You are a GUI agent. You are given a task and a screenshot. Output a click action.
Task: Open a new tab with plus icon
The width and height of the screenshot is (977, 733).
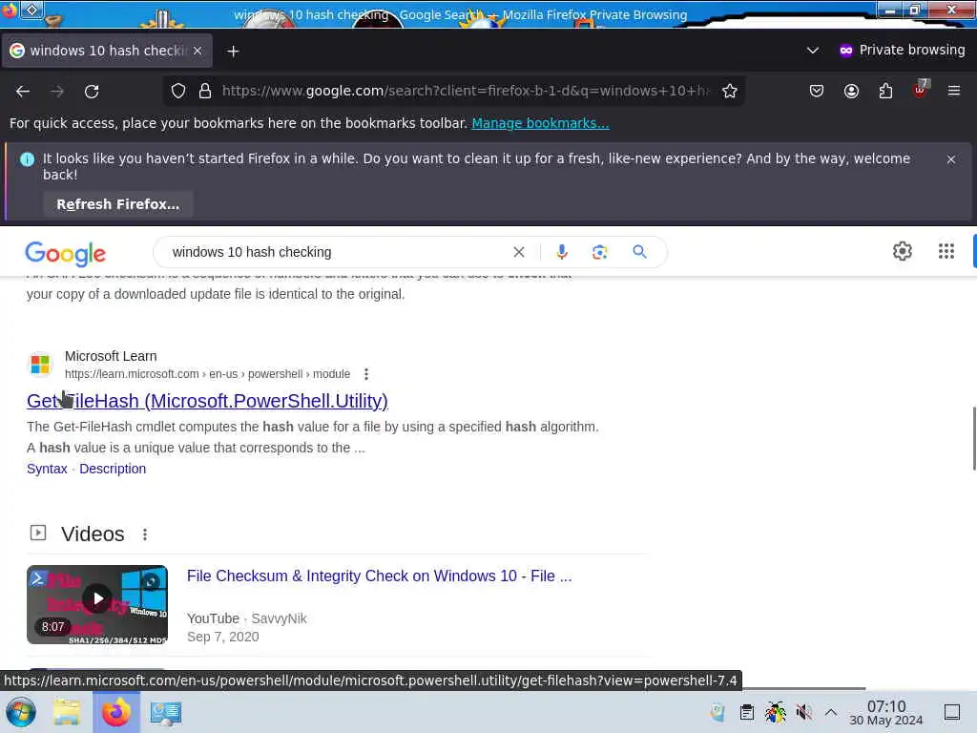click(233, 52)
